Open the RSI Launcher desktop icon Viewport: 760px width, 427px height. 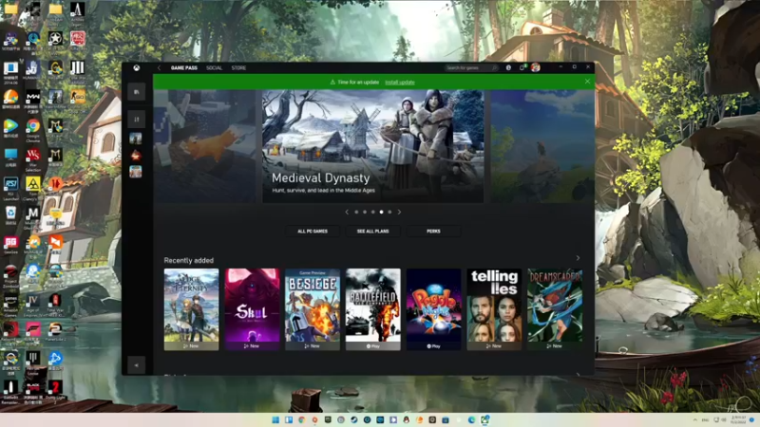coord(10,188)
